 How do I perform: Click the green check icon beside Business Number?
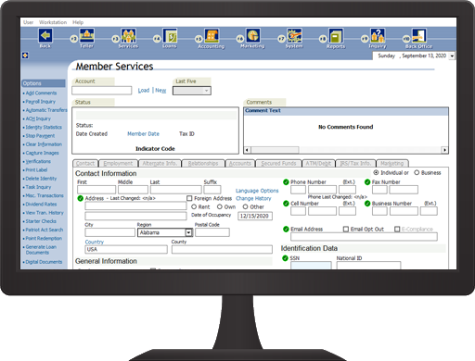[x=367, y=204]
